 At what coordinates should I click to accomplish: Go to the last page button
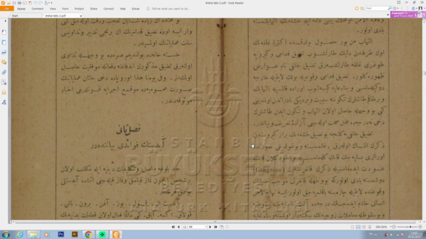[216, 227]
